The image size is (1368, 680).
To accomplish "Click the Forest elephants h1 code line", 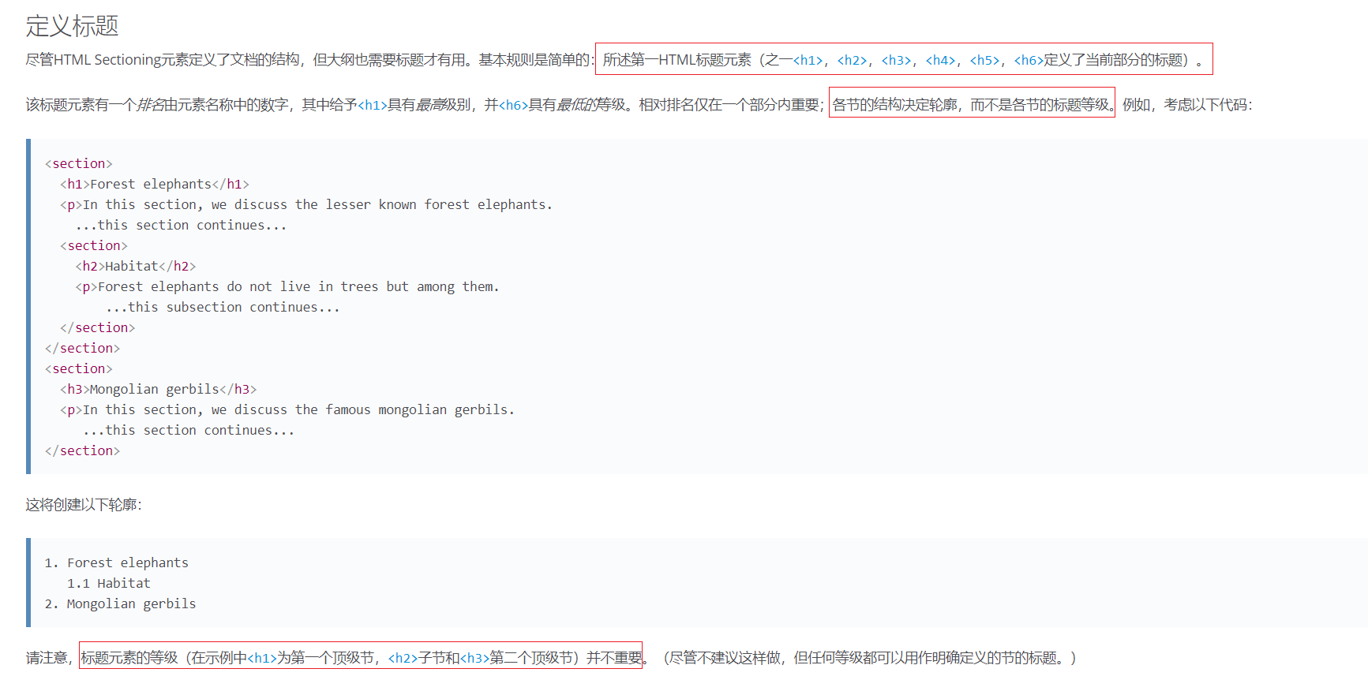I will (x=155, y=184).
